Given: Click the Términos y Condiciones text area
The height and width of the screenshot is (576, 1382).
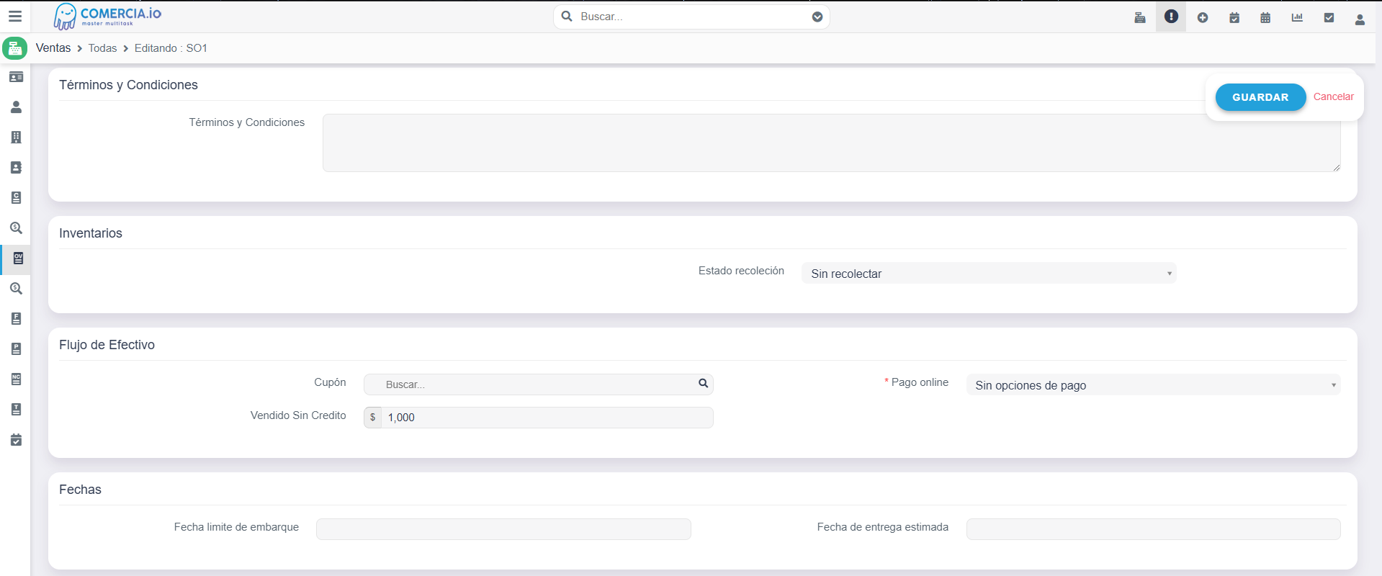Looking at the screenshot, I should [x=831, y=143].
